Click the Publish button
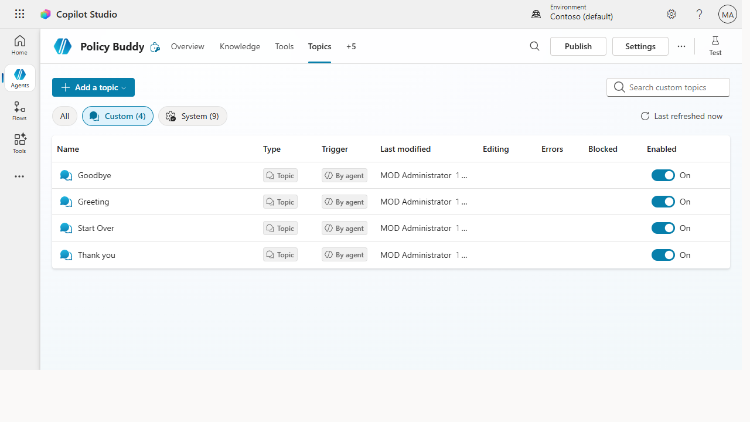This screenshot has height=422, width=750. [x=578, y=46]
